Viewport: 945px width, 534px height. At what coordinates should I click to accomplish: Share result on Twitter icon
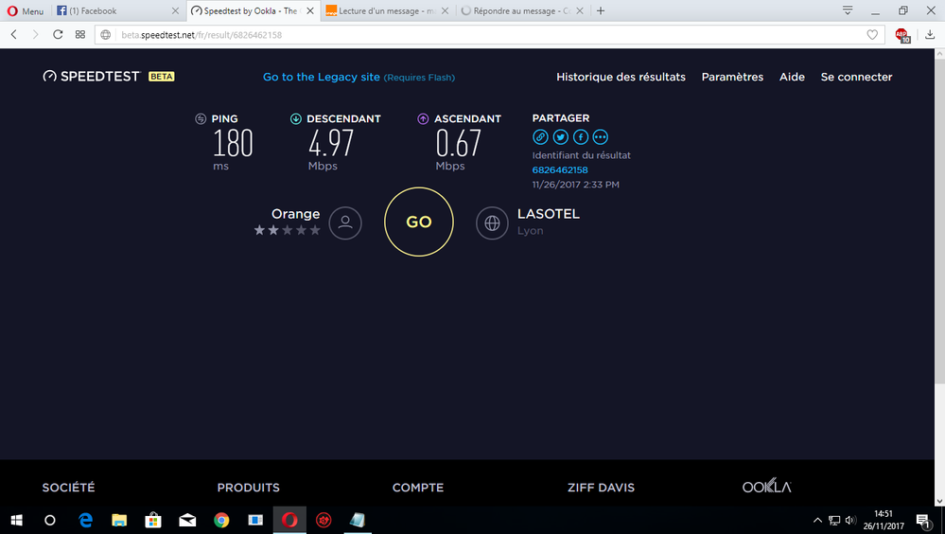[561, 137]
